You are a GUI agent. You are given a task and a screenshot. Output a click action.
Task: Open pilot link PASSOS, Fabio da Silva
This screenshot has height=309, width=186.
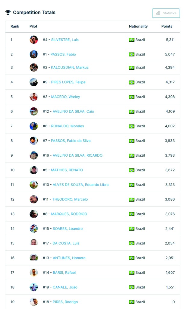point(71,141)
